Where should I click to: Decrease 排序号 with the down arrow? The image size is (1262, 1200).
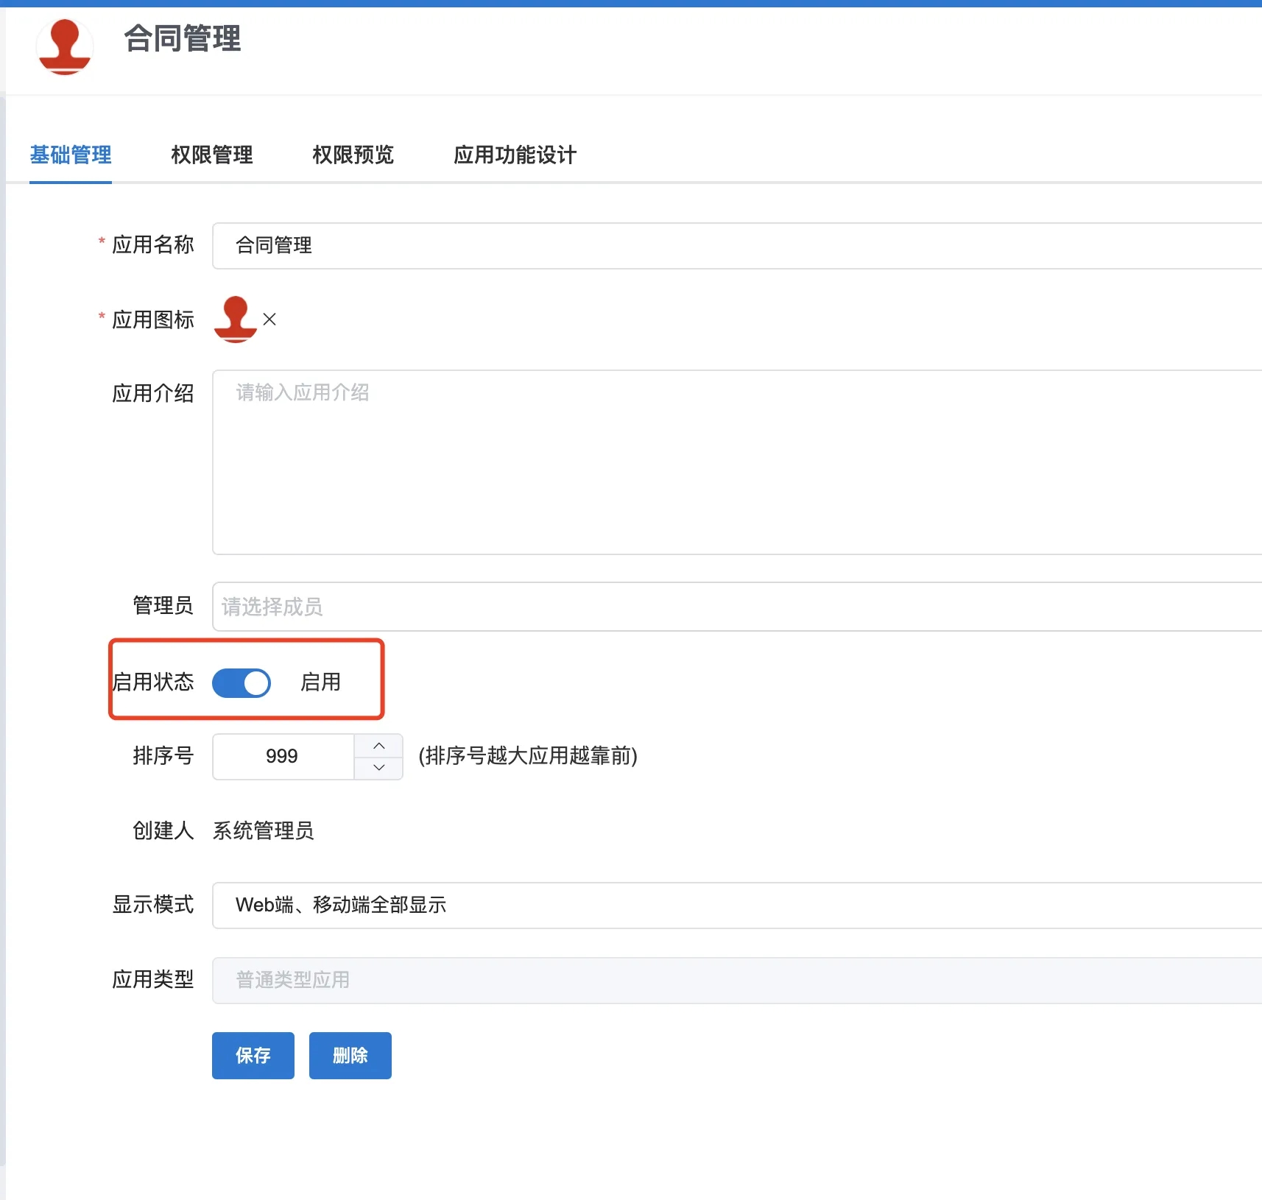pyautogui.click(x=378, y=767)
